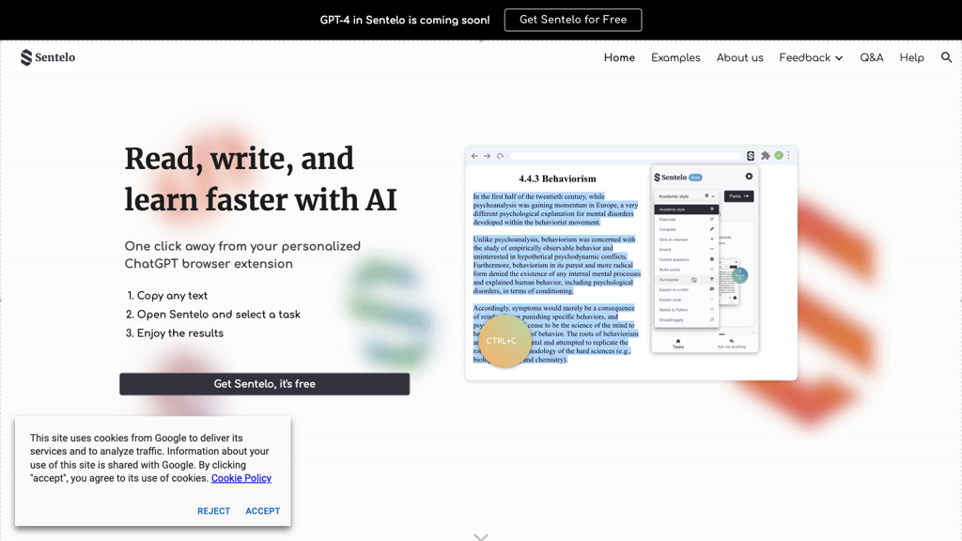Click the Sentelo logo in the header
Screen dimensions: 962x541
[48, 57]
